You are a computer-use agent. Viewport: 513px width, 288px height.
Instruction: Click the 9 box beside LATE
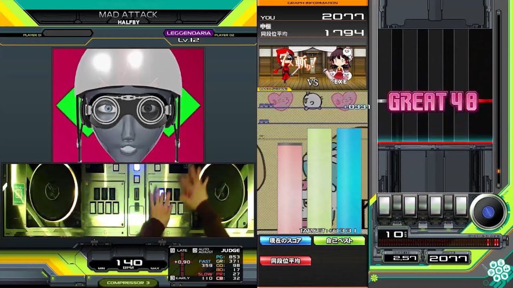[x=172, y=250]
